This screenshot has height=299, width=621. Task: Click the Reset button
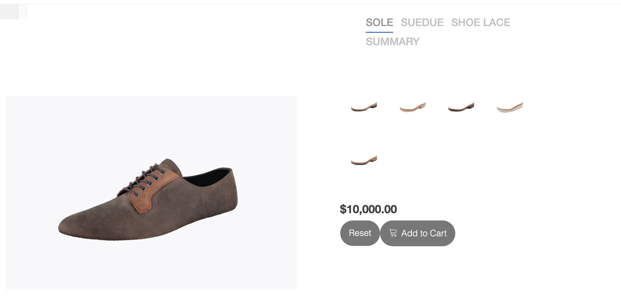click(x=360, y=233)
